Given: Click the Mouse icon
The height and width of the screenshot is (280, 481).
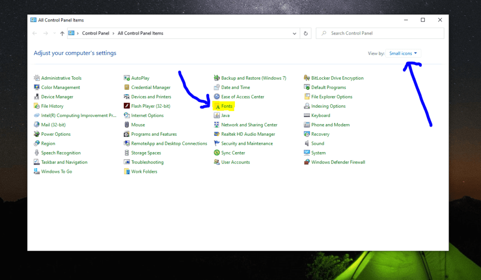Looking at the screenshot, I should click(127, 125).
